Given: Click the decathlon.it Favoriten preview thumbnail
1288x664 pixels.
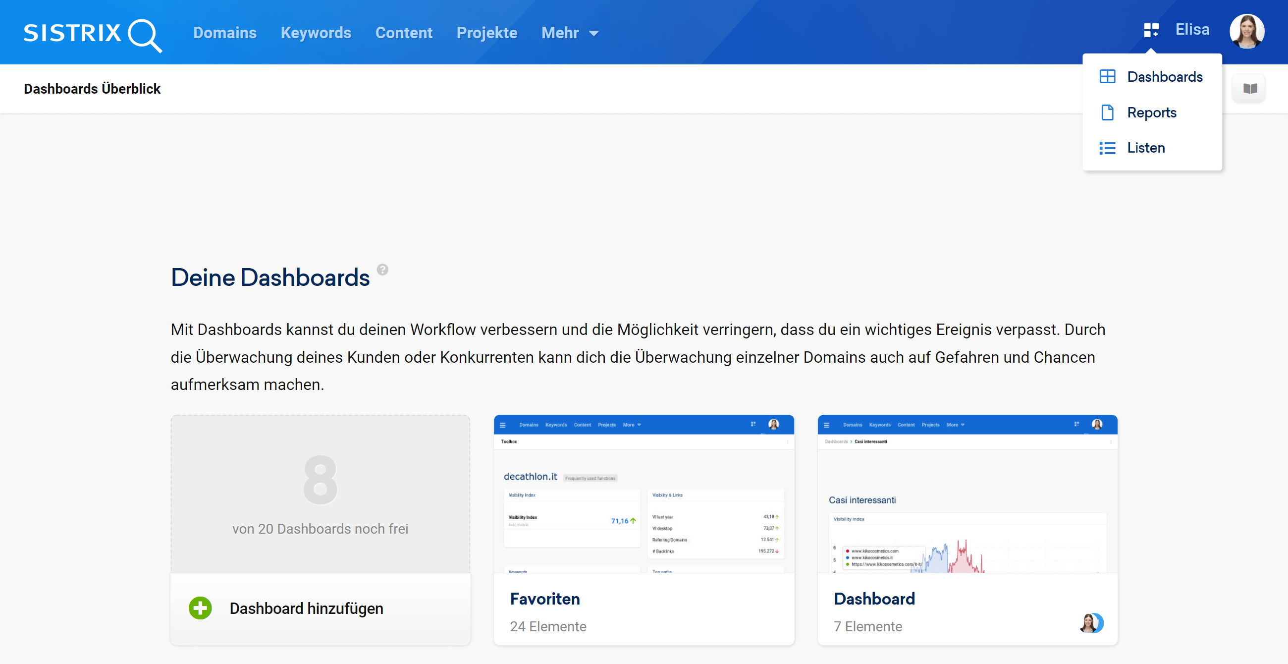Looking at the screenshot, I should pos(644,494).
